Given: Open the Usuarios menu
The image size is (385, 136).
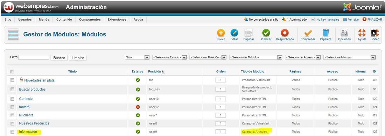Looking at the screenshot, I should coord(25,20).
